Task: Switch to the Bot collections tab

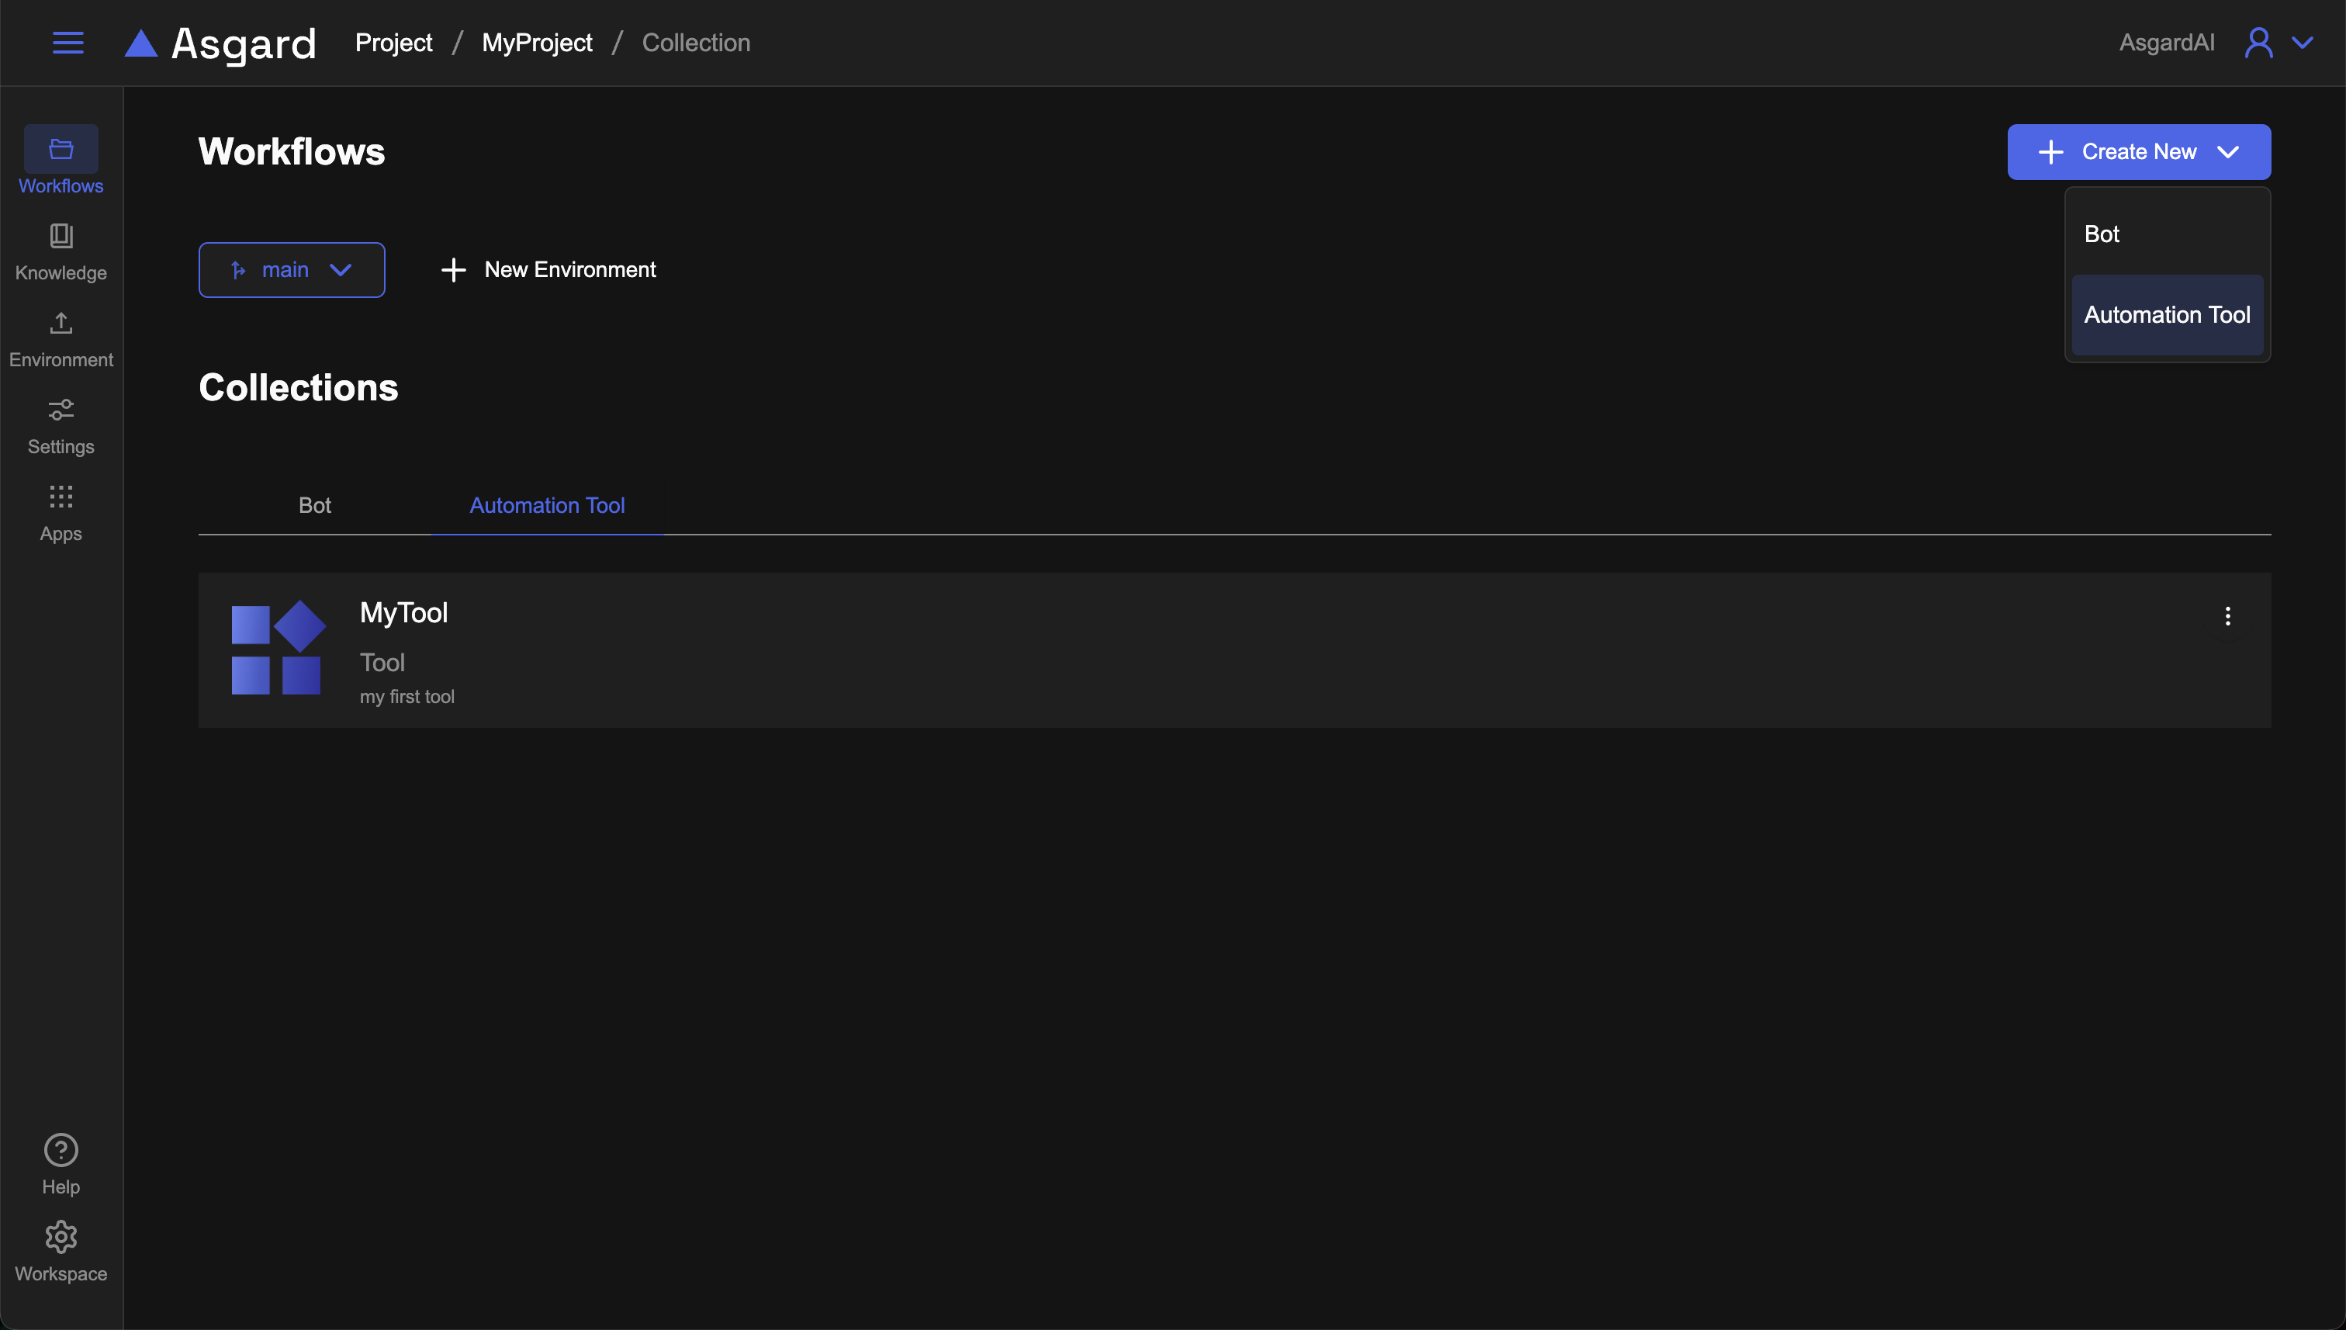Action: [x=314, y=505]
